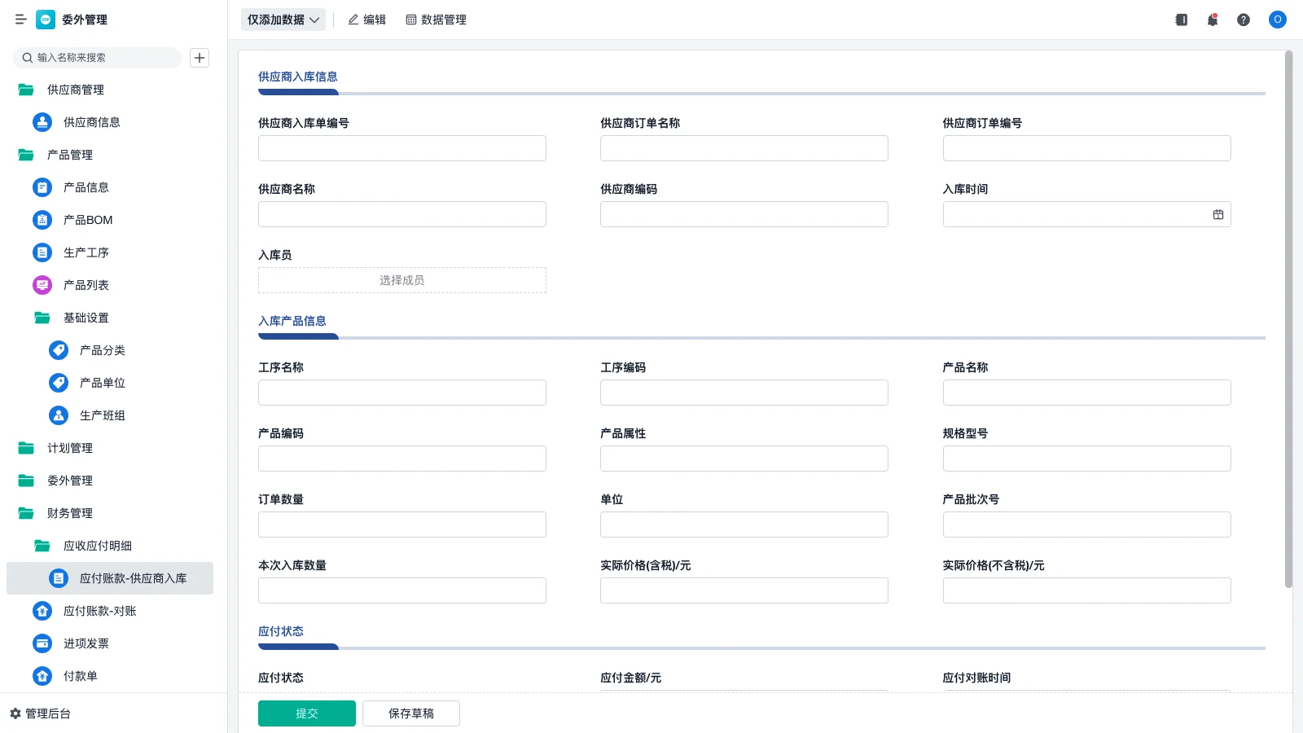Click the 提交 button
The width and height of the screenshot is (1303, 733).
[x=307, y=713]
